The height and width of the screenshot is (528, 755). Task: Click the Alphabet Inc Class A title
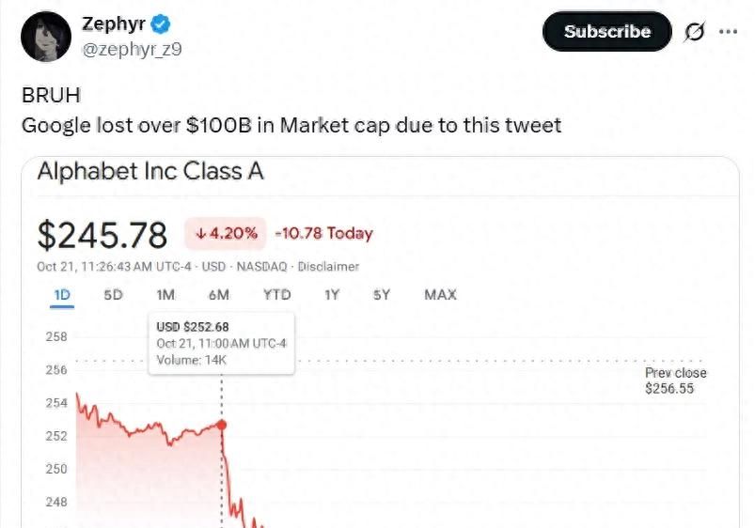pyautogui.click(x=150, y=172)
